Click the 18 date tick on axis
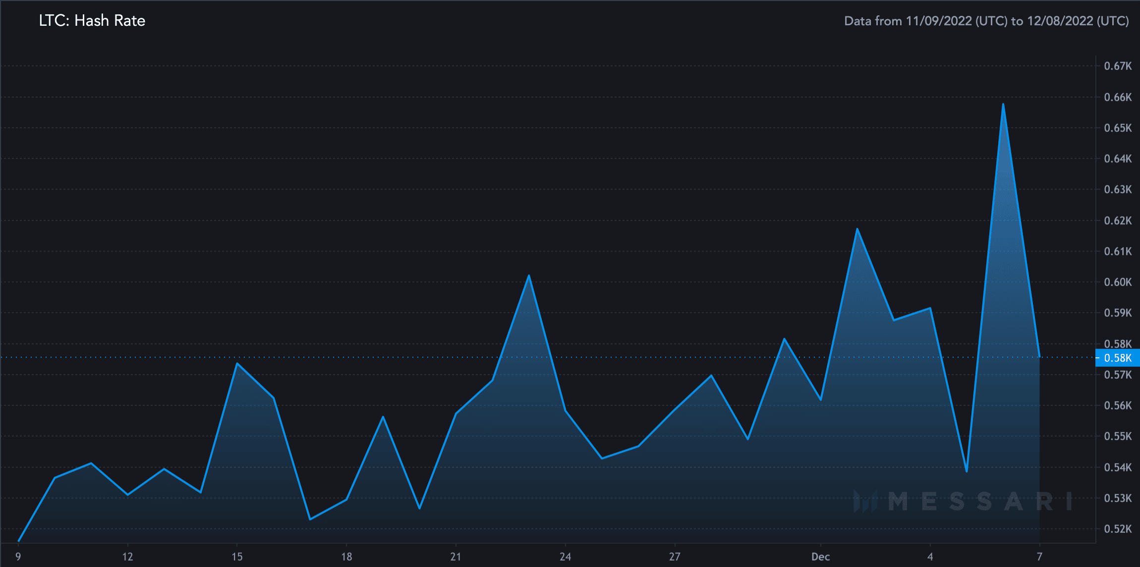The width and height of the screenshot is (1140, 567). coord(346,557)
